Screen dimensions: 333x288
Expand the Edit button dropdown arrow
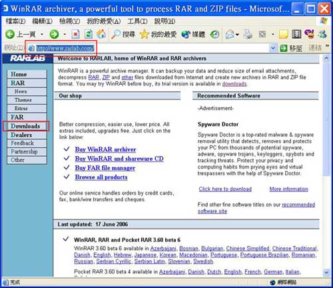(273, 35)
